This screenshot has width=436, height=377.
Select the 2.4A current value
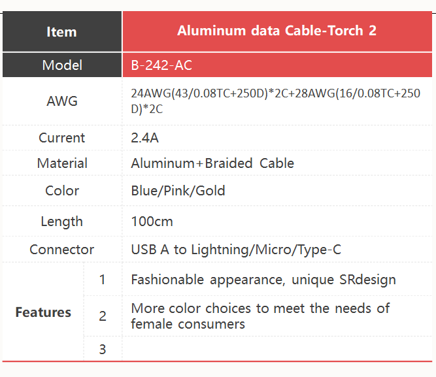pyautogui.click(x=144, y=138)
